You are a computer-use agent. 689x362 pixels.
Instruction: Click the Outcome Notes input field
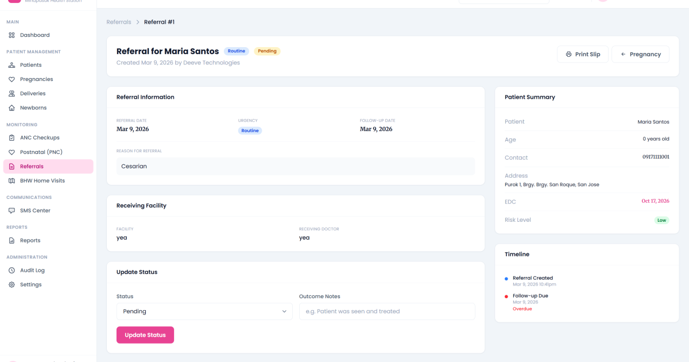[x=387, y=311]
